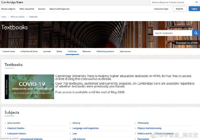Open Law subject link
This screenshot has width=200, height=140.
click(x=74, y=134)
